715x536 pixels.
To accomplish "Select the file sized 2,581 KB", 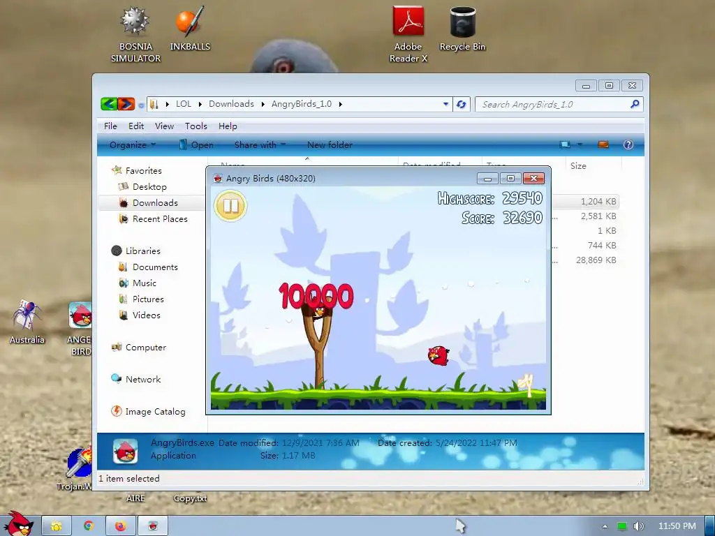I will click(598, 216).
